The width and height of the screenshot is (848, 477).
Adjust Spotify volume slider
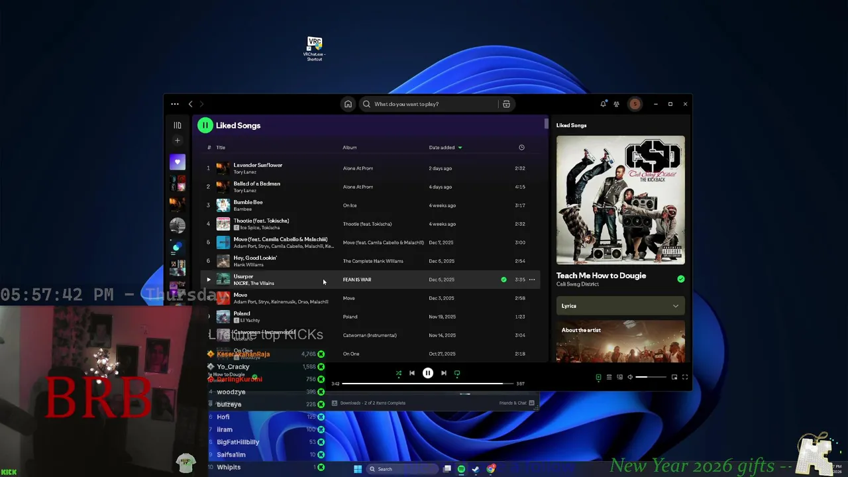pyautogui.click(x=651, y=377)
